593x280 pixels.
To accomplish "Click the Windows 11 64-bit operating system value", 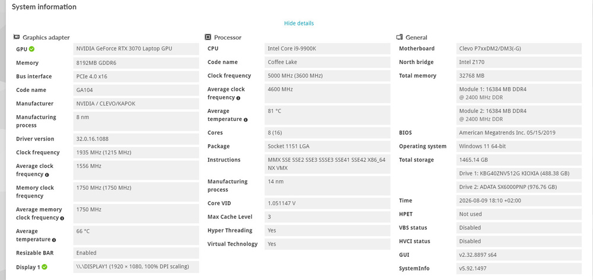I will [519, 147].
